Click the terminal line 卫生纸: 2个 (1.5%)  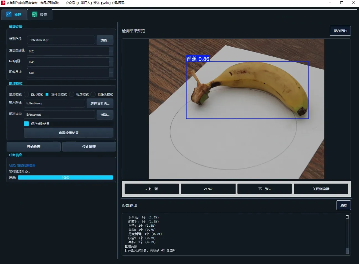coord(143,218)
